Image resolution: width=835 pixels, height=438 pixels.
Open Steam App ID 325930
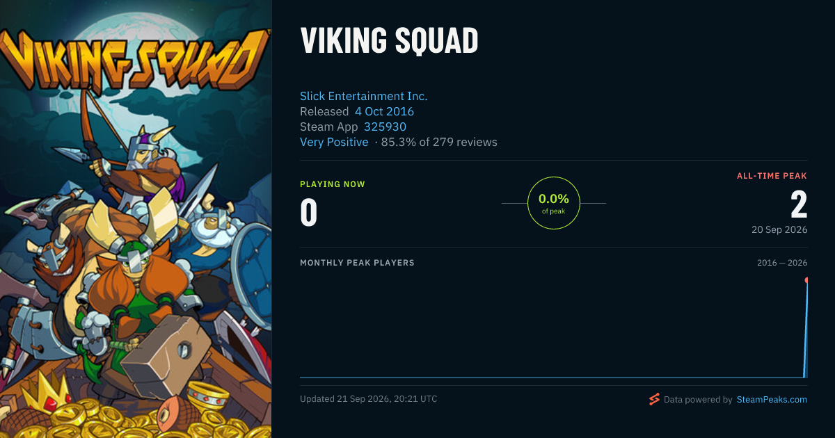[385, 127]
